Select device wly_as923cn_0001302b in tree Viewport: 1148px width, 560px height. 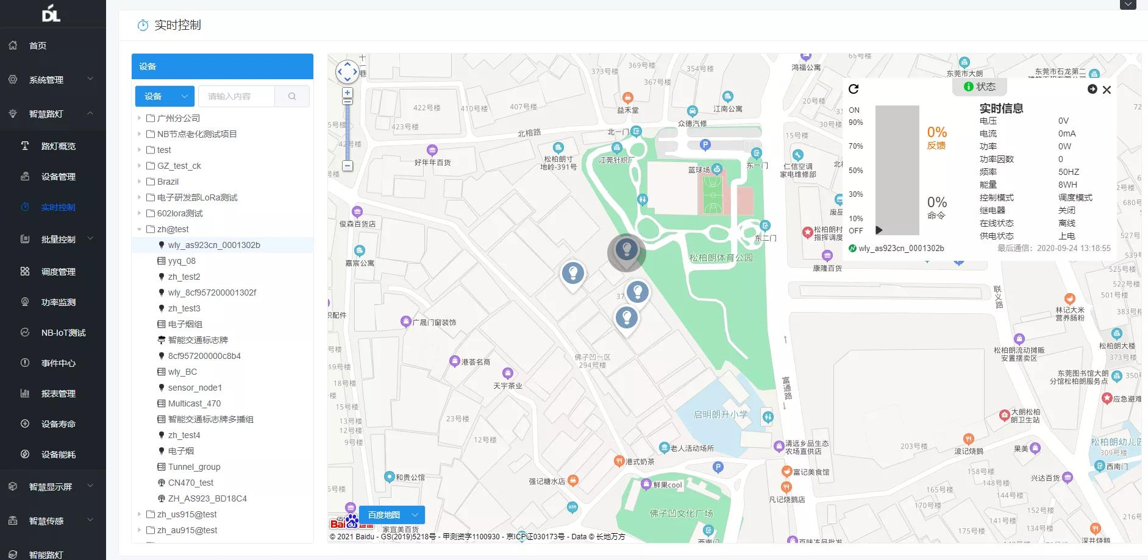(214, 245)
